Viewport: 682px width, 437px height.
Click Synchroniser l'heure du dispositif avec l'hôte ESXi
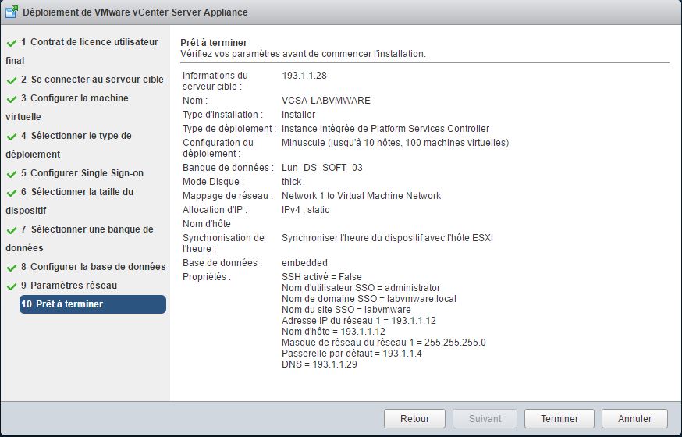tap(387, 238)
